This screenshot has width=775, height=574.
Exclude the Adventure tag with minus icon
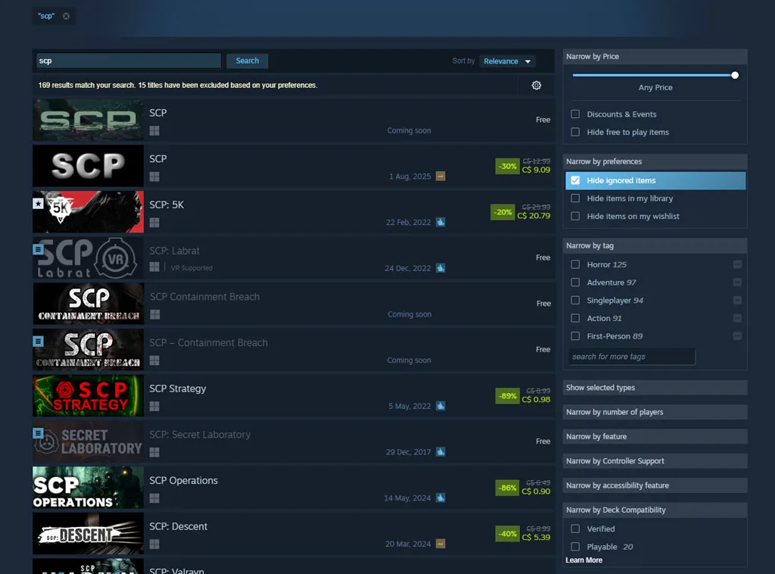tap(737, 282)
